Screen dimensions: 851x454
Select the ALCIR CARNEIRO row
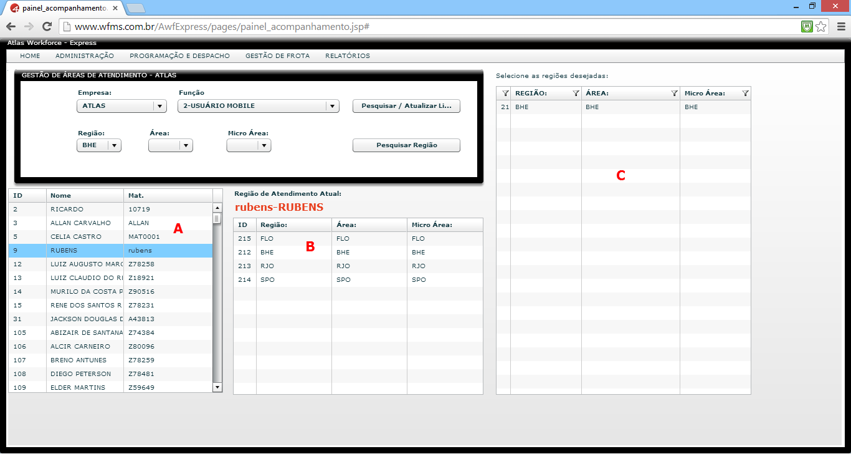[x=110, y=347]
